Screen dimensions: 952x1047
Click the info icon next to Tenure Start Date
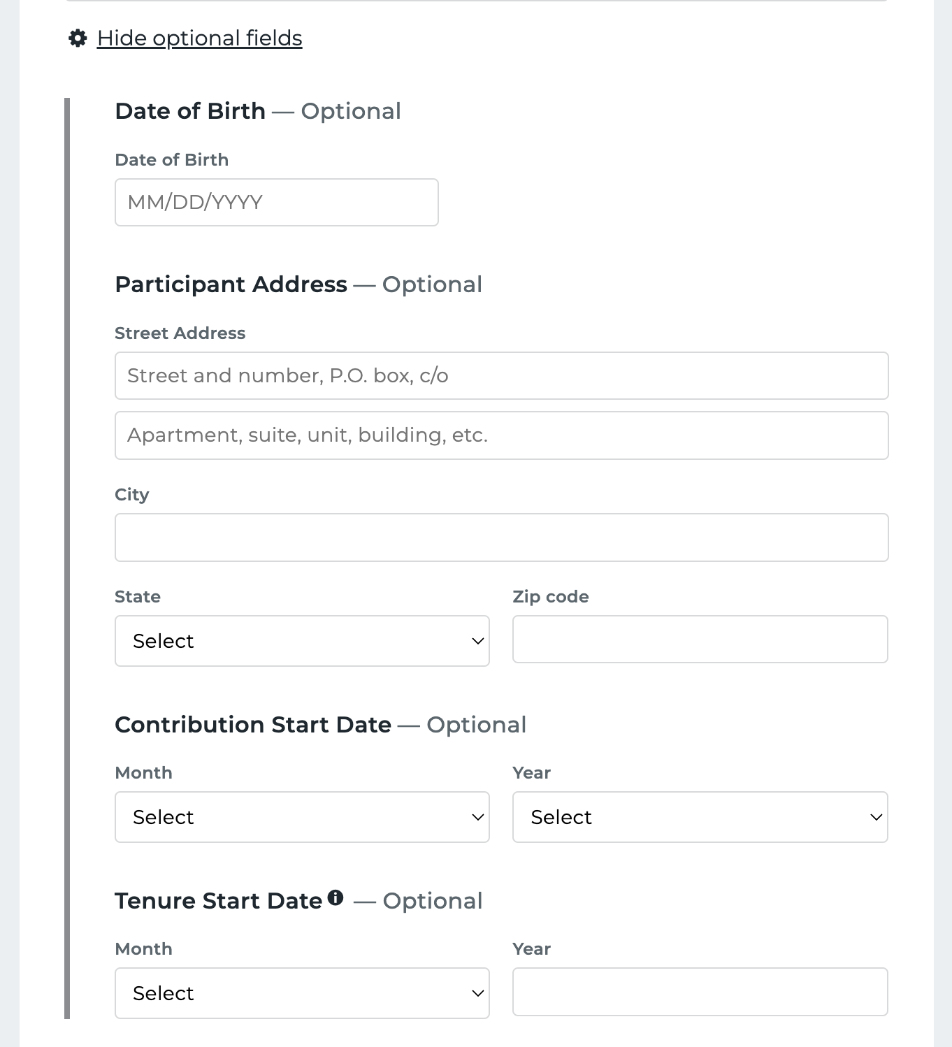336,898
